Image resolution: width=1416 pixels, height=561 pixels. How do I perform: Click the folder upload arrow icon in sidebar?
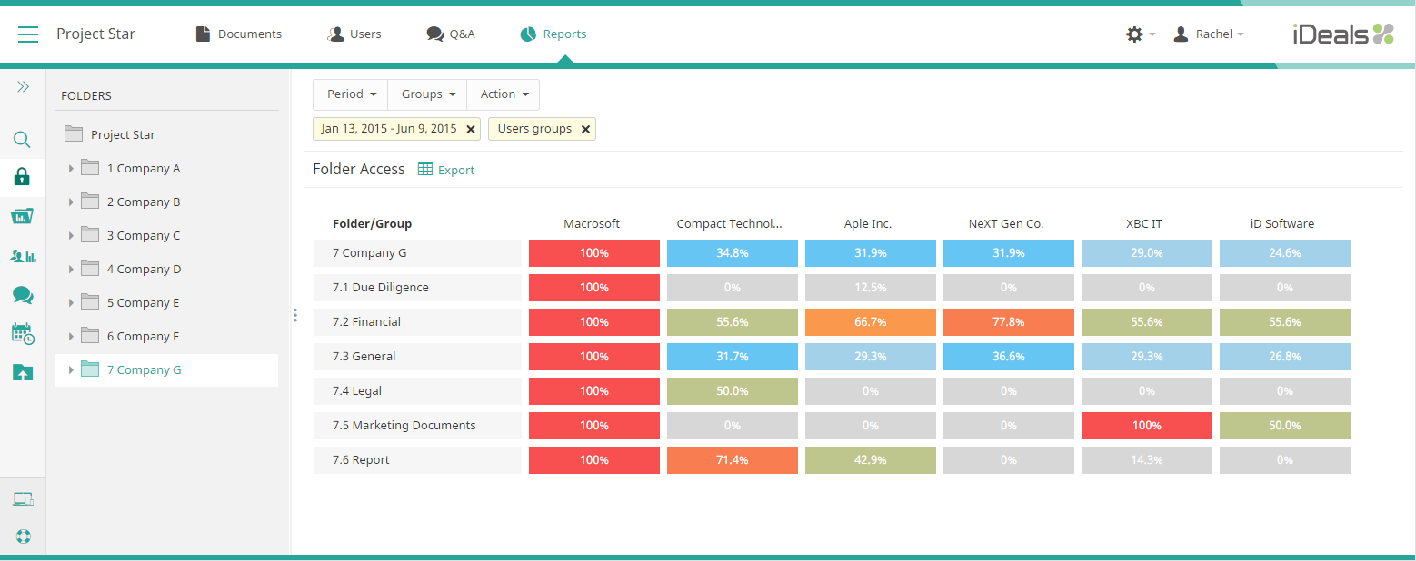(23, 372)
